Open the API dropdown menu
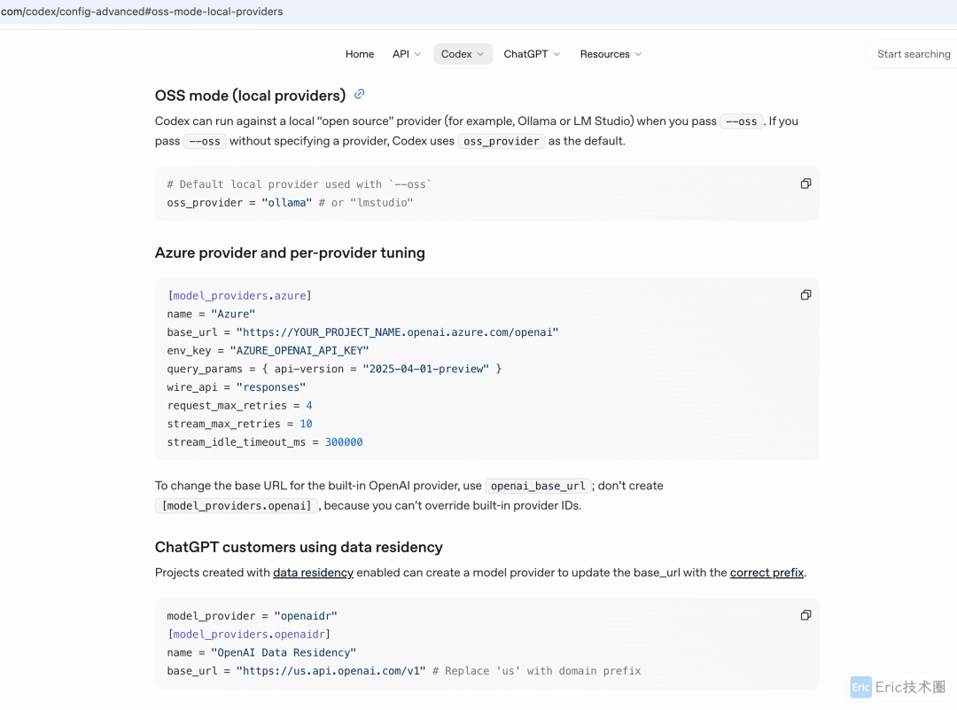957x710 pixels. click(x=407, y=54)
